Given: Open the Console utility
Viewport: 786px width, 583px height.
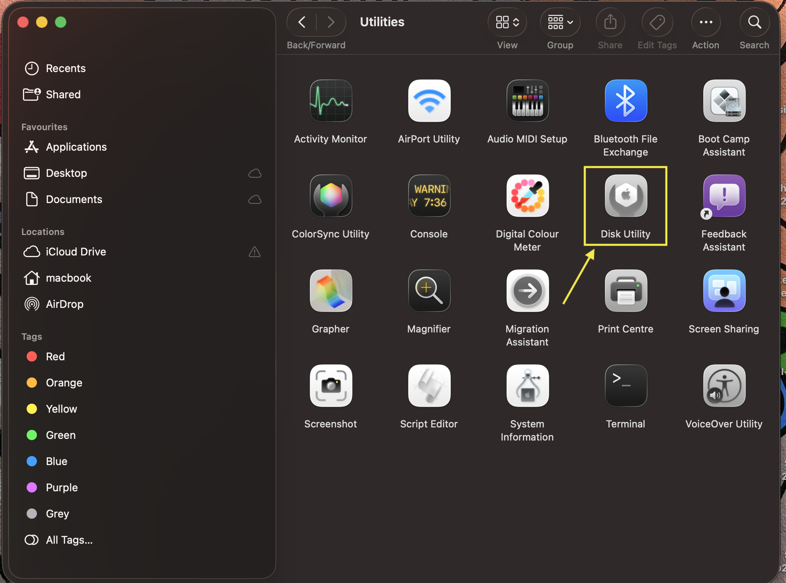Looking at the screenshot, I should 429,196.
